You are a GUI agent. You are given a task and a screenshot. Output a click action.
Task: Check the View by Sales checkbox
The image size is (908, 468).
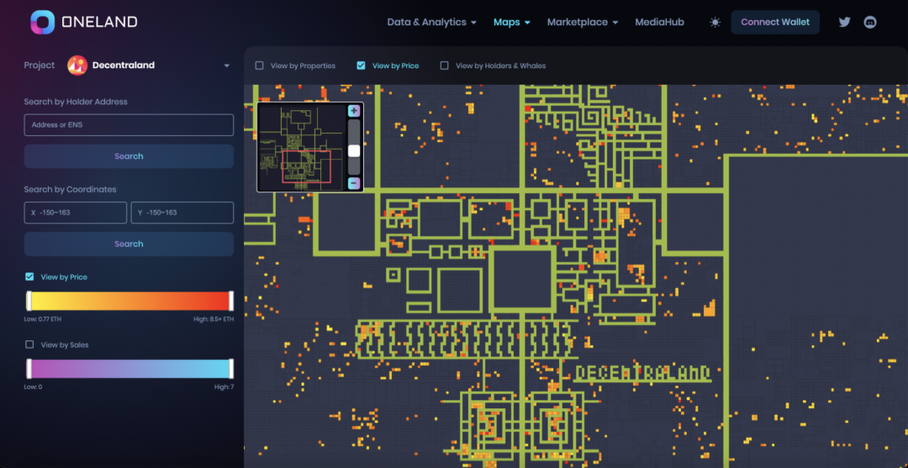point(29,344)
